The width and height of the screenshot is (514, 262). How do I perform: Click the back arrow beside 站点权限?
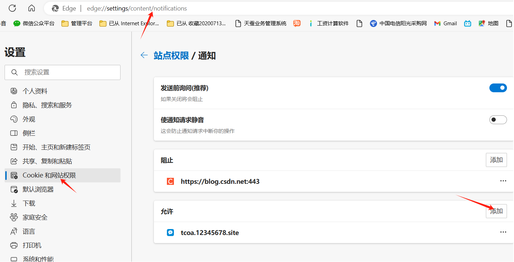144,55
